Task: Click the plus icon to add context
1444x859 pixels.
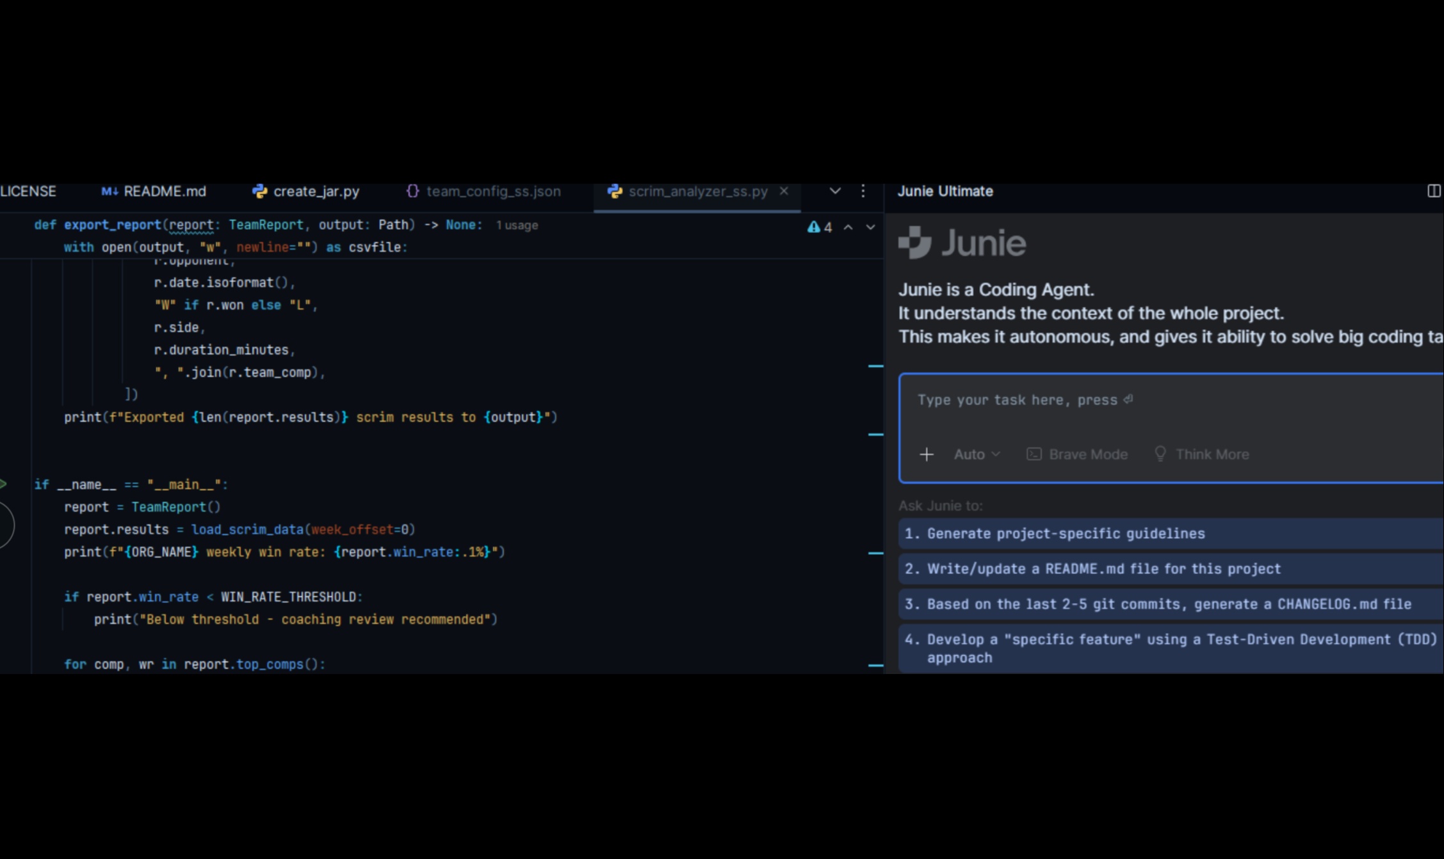Action: pos(927,454)
